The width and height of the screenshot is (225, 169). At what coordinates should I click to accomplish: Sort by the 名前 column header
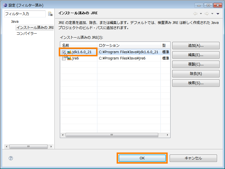click(79, 46)
